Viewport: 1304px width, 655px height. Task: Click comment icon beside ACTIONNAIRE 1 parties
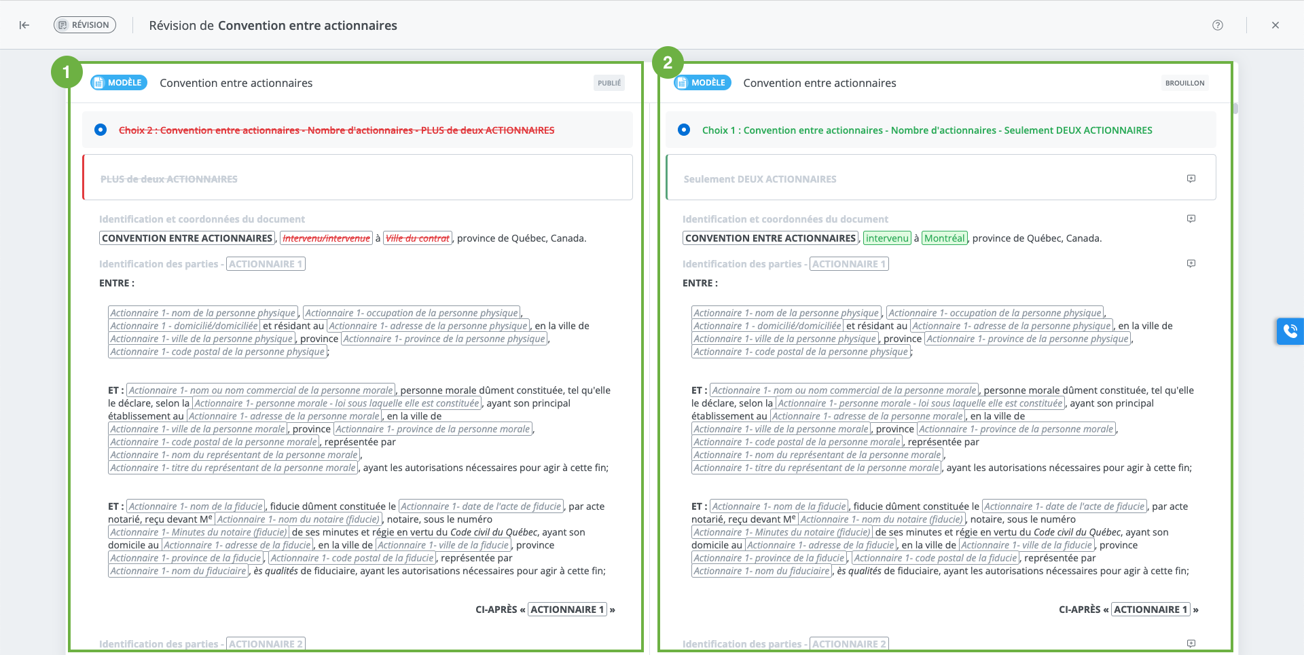[1191, 263]
